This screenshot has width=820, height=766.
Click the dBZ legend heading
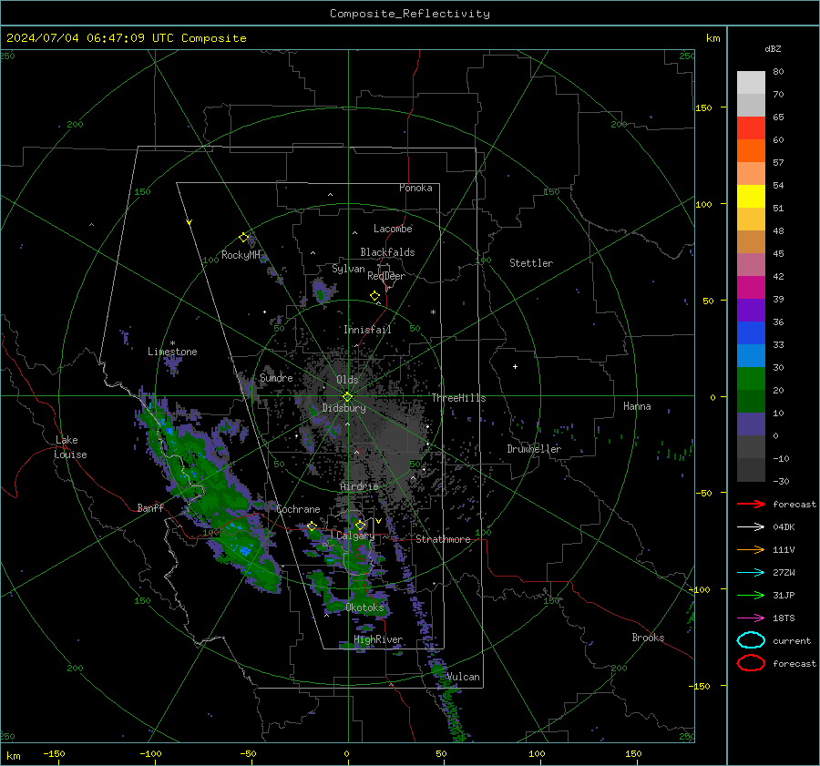point(773,48)
